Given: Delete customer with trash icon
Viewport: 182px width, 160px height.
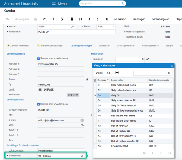Looking at the screenshot, I should point(72,19).
